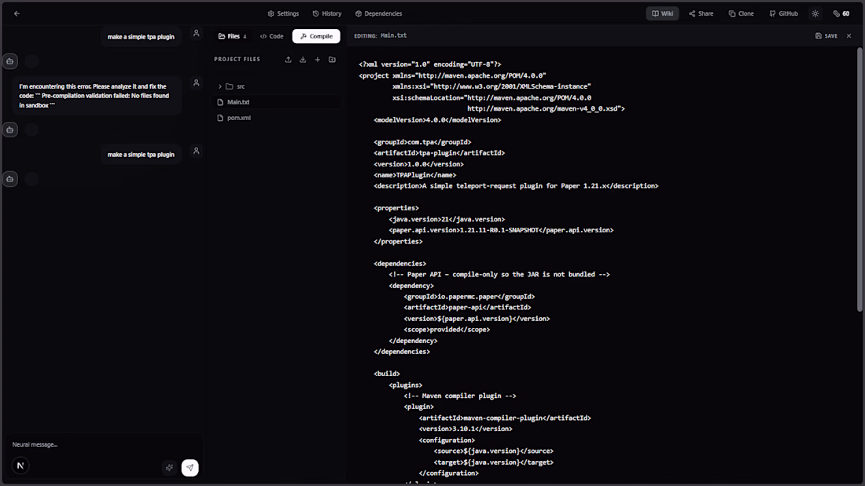Image resolution: width=865 pixels, height=486 pixels.
Task: Click the user avatar beside the error message
Action: click(x=196, y=82)
